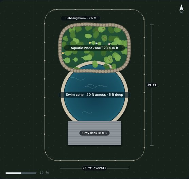Viewport: 189px width, 179px height.
Task: Select the Aquatic Plant Zone 23 × 15 ft label
Action: click(94, 48)
